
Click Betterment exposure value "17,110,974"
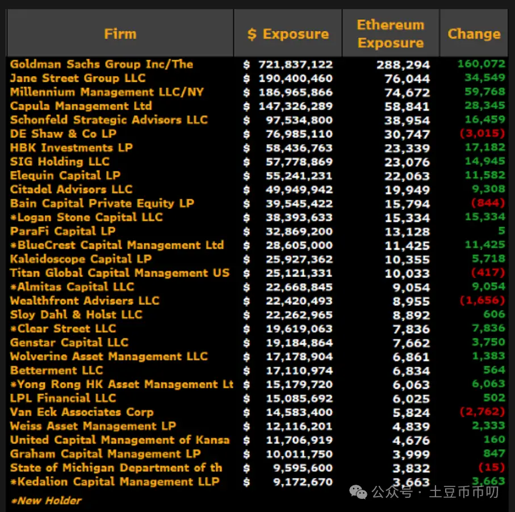[x=299, y=371]
